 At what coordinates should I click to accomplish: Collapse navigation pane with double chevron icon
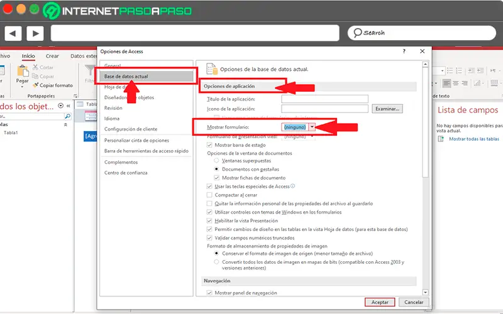(69, 106)
